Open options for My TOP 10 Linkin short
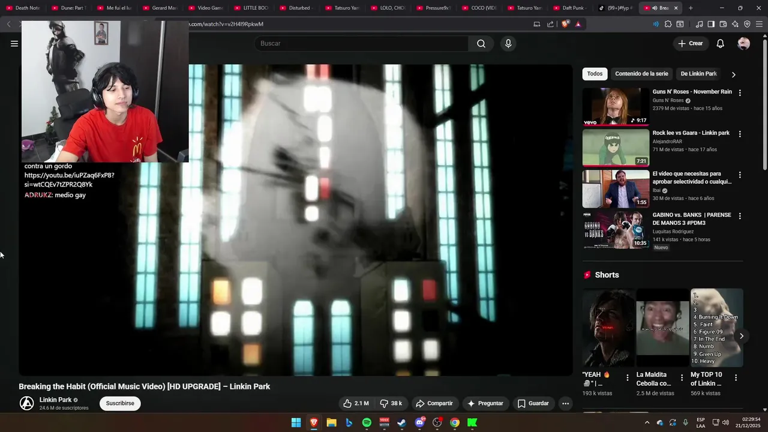Image resolution: width=768 pixels, height=432 pixels. click(736, 378)
